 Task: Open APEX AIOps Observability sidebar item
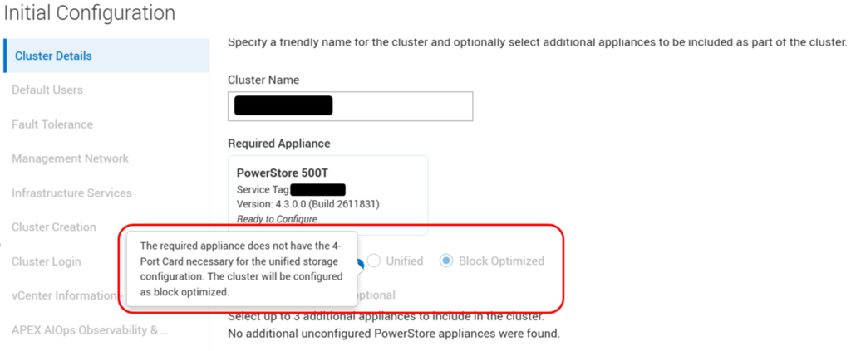pyautogui.click(x=90, y=330)
